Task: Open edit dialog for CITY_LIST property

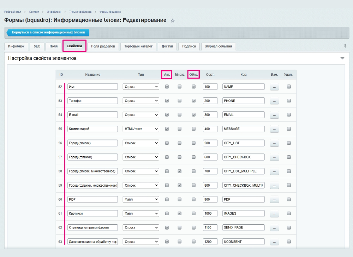Action: 274,143
